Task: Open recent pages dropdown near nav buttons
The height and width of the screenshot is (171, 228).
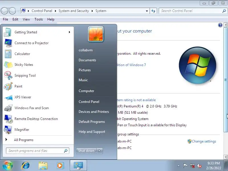Action: click(18, 11)
